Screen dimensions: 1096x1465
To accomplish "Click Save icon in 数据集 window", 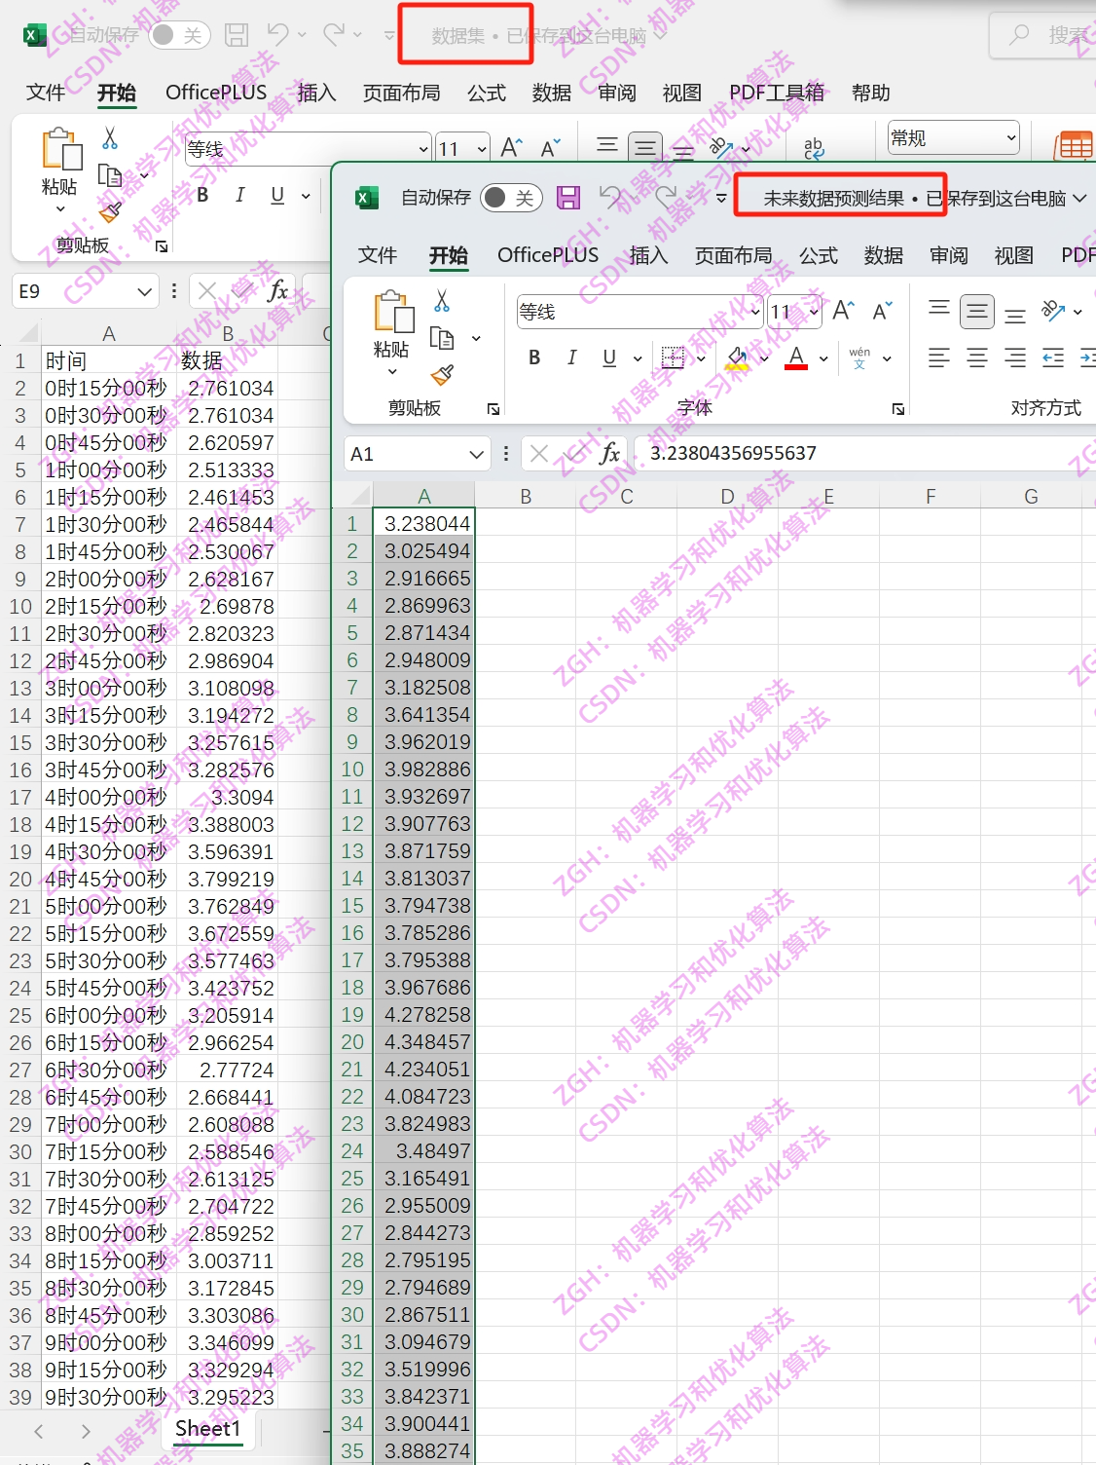I will (237, 35).
